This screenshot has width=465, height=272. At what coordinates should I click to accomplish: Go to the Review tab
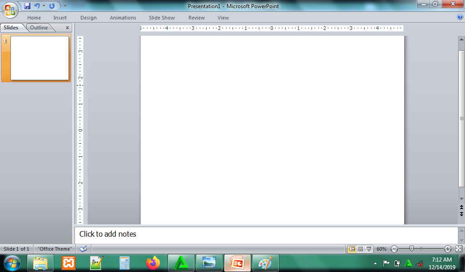coord(197,18)
